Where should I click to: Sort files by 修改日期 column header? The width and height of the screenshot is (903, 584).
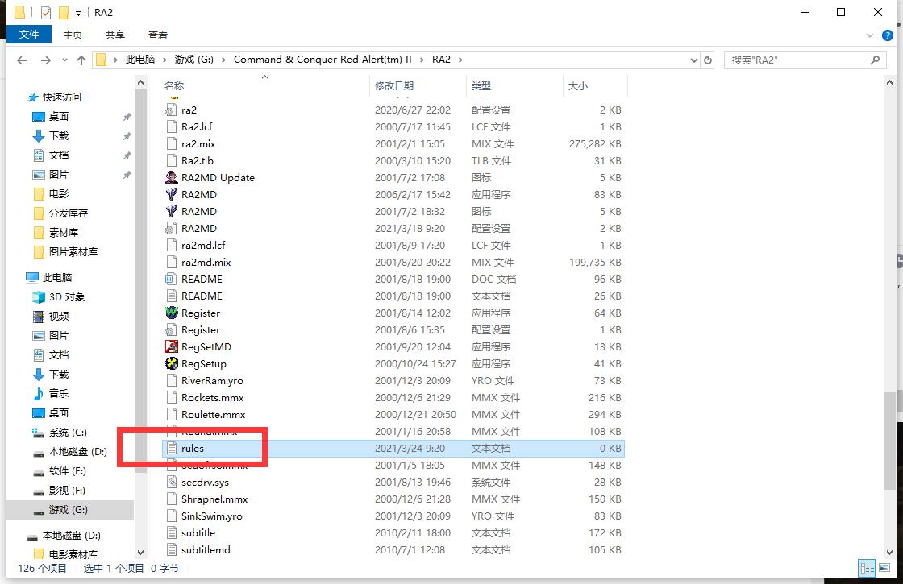click(394, 85)
